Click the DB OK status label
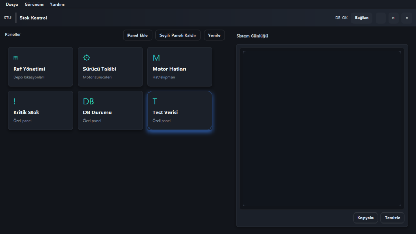This screenshot has width=416, height=234. coord(341,18)
